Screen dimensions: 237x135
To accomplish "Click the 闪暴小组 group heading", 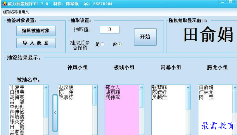I will coord(171,67).
